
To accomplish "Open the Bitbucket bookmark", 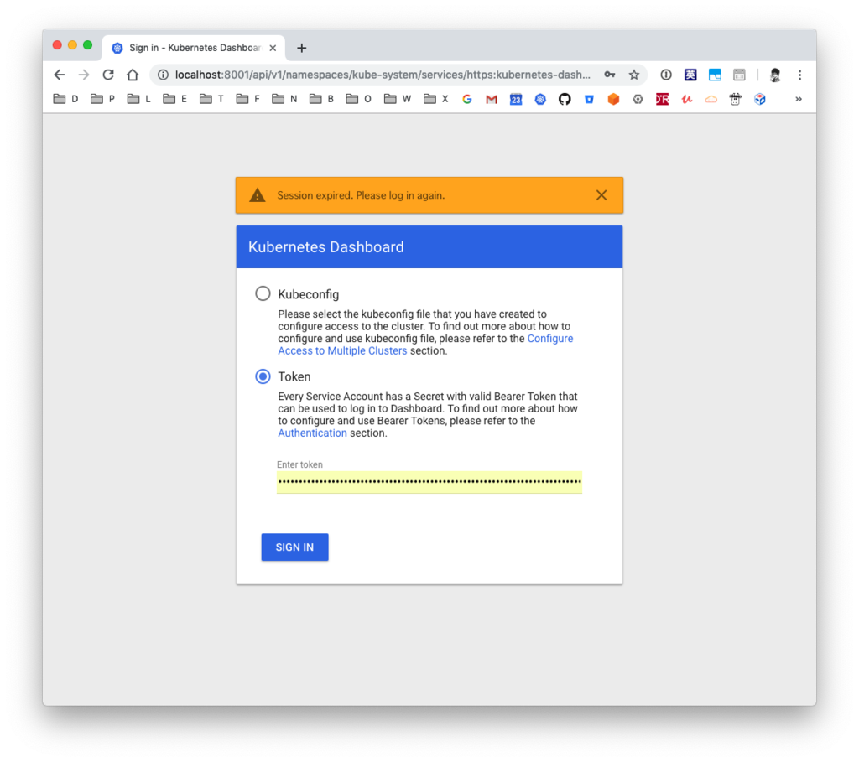I will [x=589, y=99].
